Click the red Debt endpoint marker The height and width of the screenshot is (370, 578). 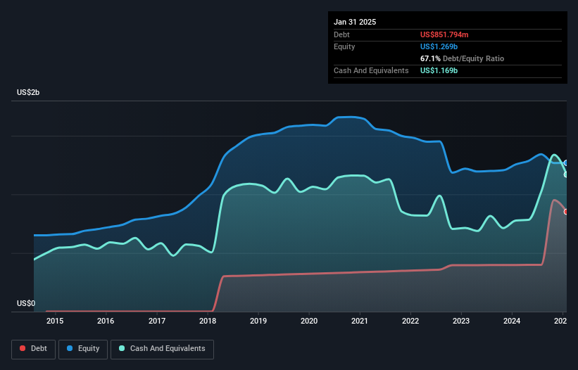(566, 212)
